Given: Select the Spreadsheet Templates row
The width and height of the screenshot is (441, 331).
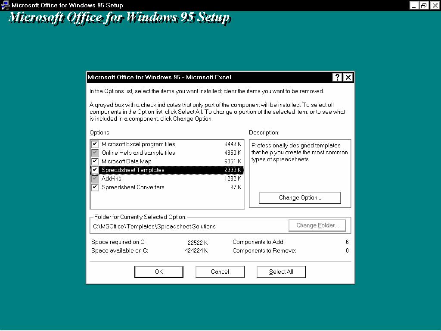Looking at the screenshot, I should coord(167,170).
